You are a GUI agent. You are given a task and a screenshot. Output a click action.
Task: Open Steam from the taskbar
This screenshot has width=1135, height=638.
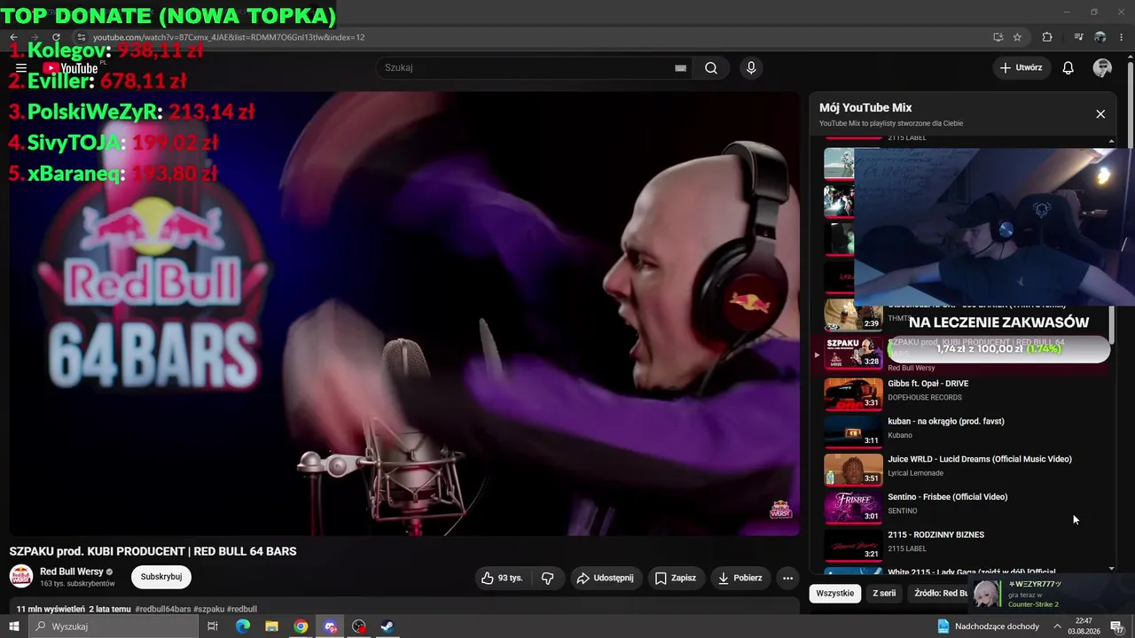coord(387,626)
